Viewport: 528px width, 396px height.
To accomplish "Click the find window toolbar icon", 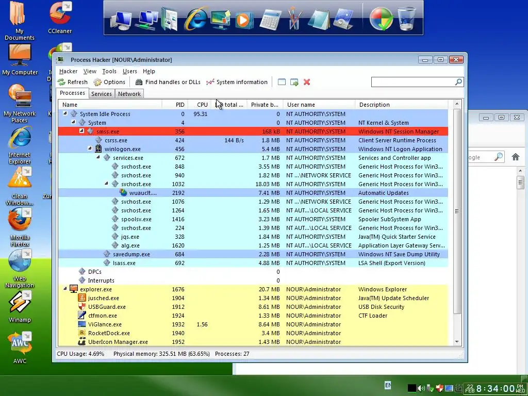I will (282, 82).
